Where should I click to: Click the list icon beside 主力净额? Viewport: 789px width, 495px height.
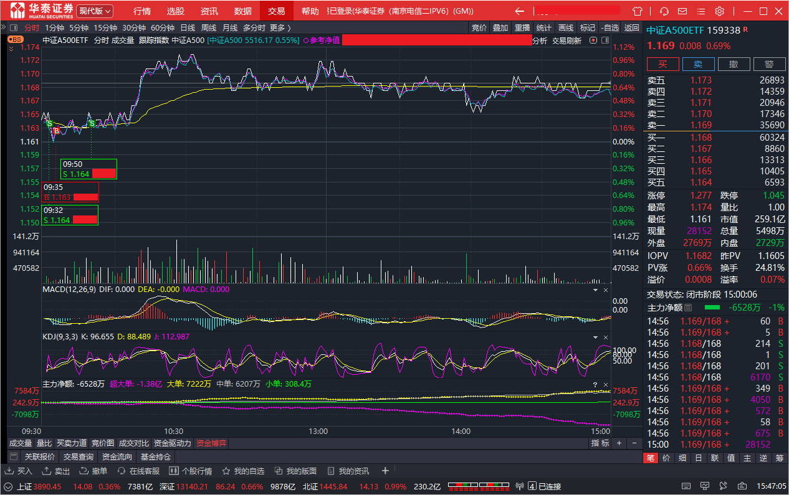(x=688, y=308)
